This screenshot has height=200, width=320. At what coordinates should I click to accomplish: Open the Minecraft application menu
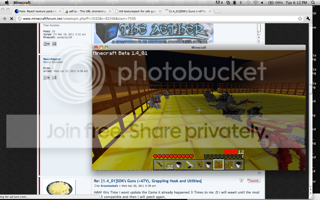(x=22, y=2)
